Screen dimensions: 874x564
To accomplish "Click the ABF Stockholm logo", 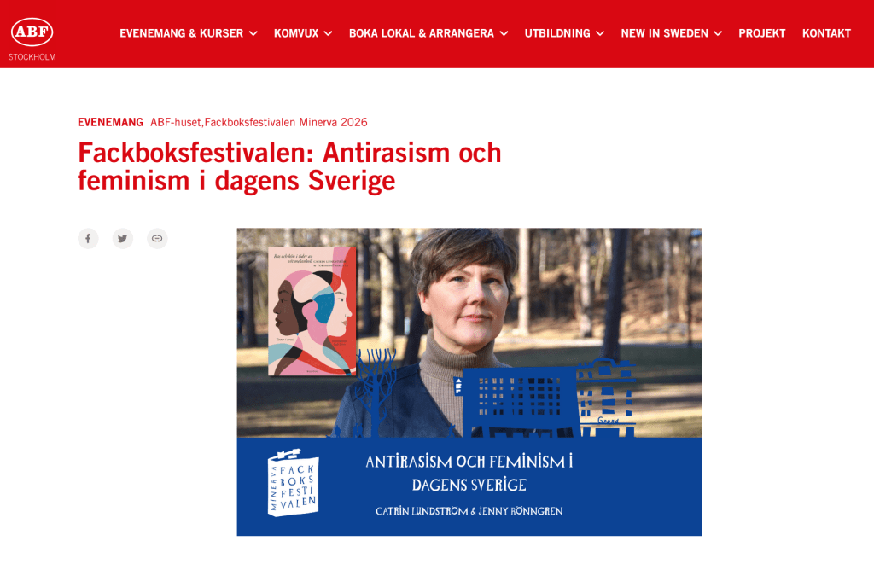I will tap(32, 38).
